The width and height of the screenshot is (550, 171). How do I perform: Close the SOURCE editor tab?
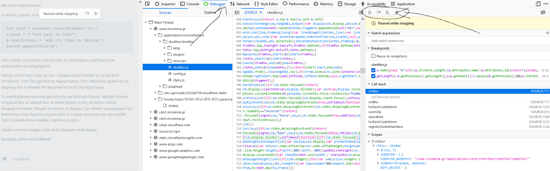point(261,12)
